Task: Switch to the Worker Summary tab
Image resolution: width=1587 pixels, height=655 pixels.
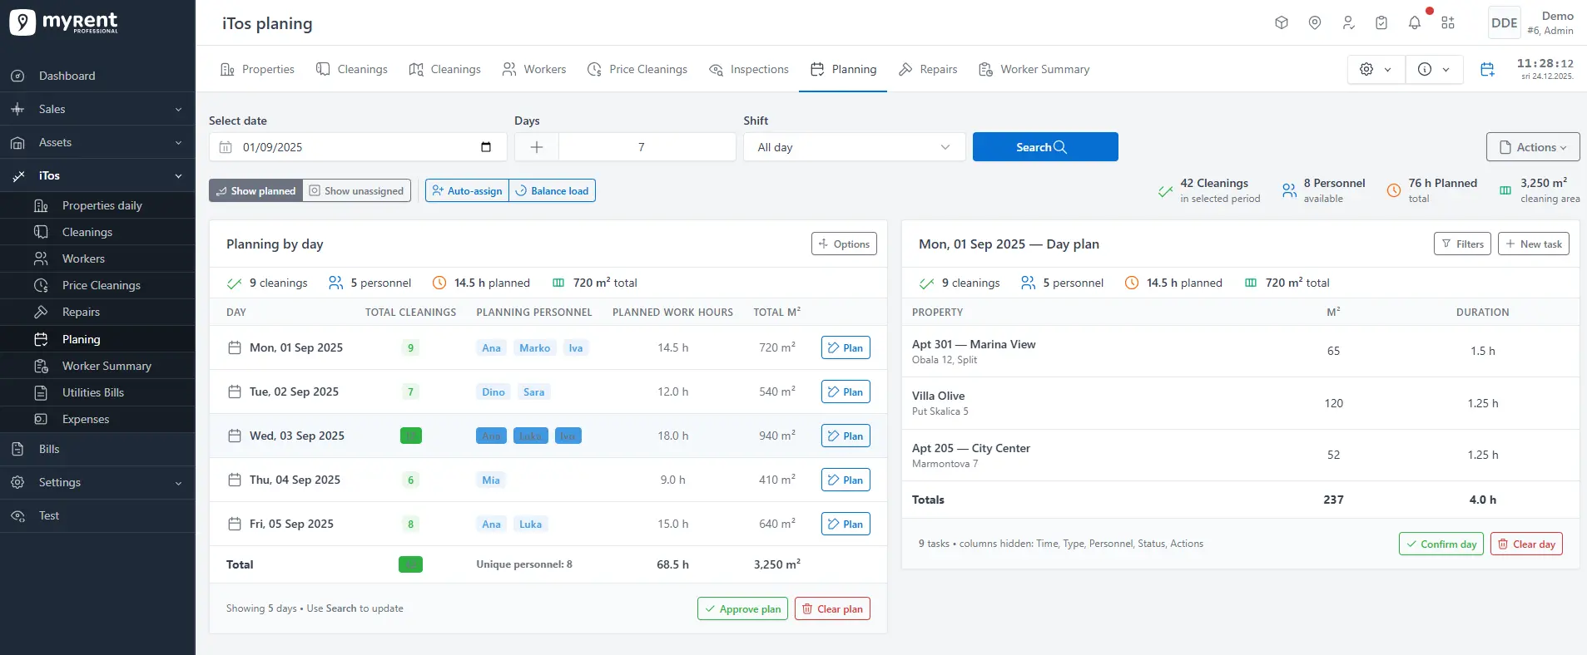Action: (1034, 70)
